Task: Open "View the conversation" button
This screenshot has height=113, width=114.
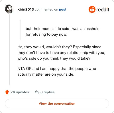Action: pyautogui.click(x=57, y=104)
